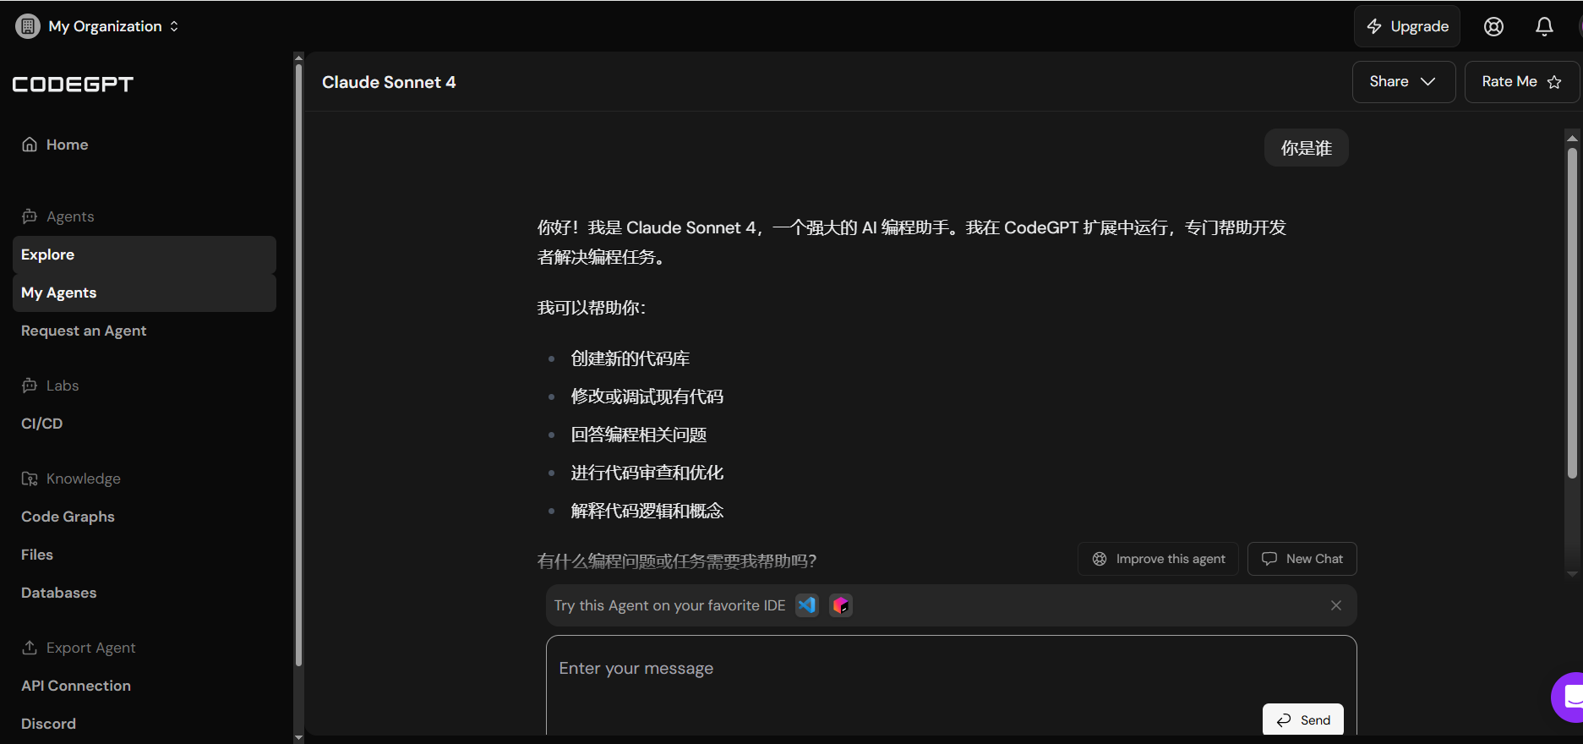Click the Upgrade button

coord(1407,27)
